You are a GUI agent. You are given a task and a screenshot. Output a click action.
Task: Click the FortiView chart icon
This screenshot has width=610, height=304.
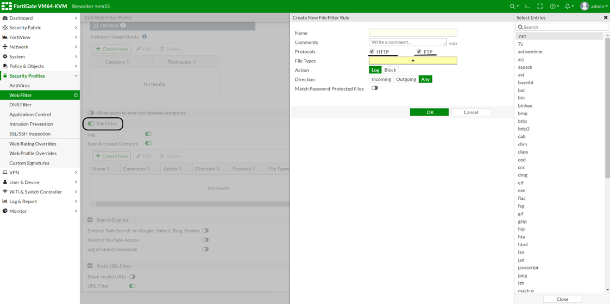coord(5,37)
